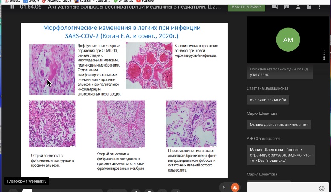Image resolution: width=331 pixels, height=192 pixels.
Task: Click the flame reaction button
Action: [x=235, y=187]
